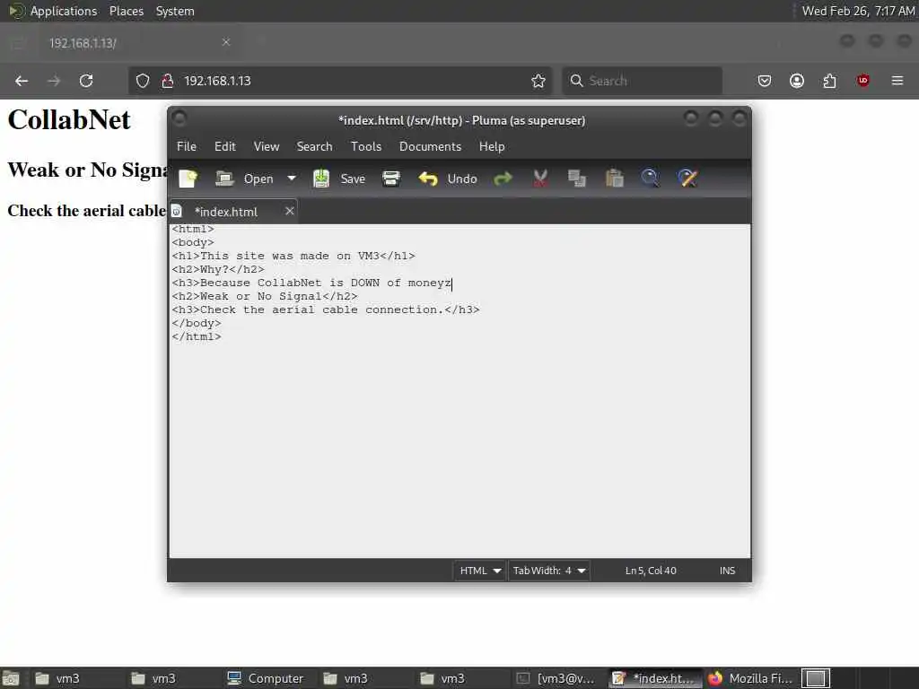Click the text 'This site was made on VM3'
The width and height of the screenshot is (919, 689).
coord(290,256)
